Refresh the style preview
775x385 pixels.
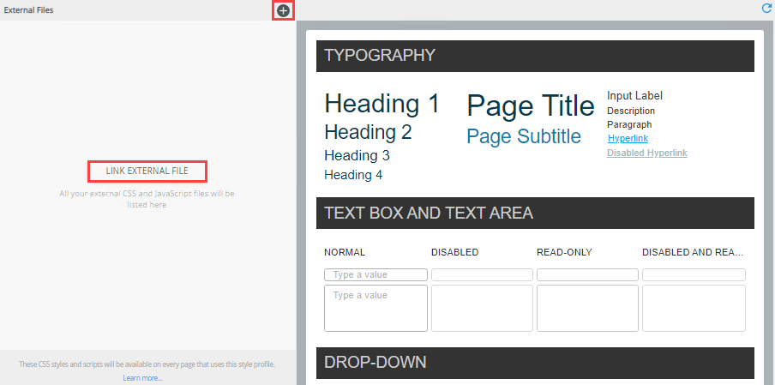pyautogui.click(x=766, y=8)
